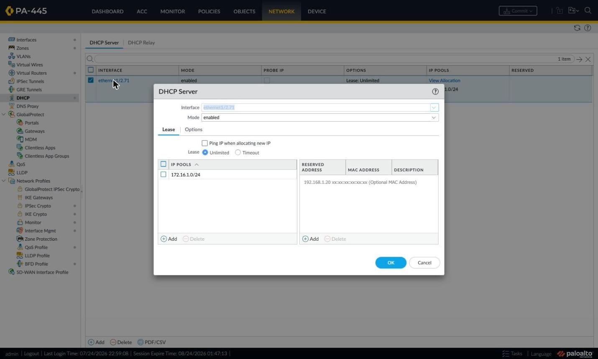The image size is (598, 359).
Task: Select the Timeout lease radio button
Action: (x=238, y=153)
